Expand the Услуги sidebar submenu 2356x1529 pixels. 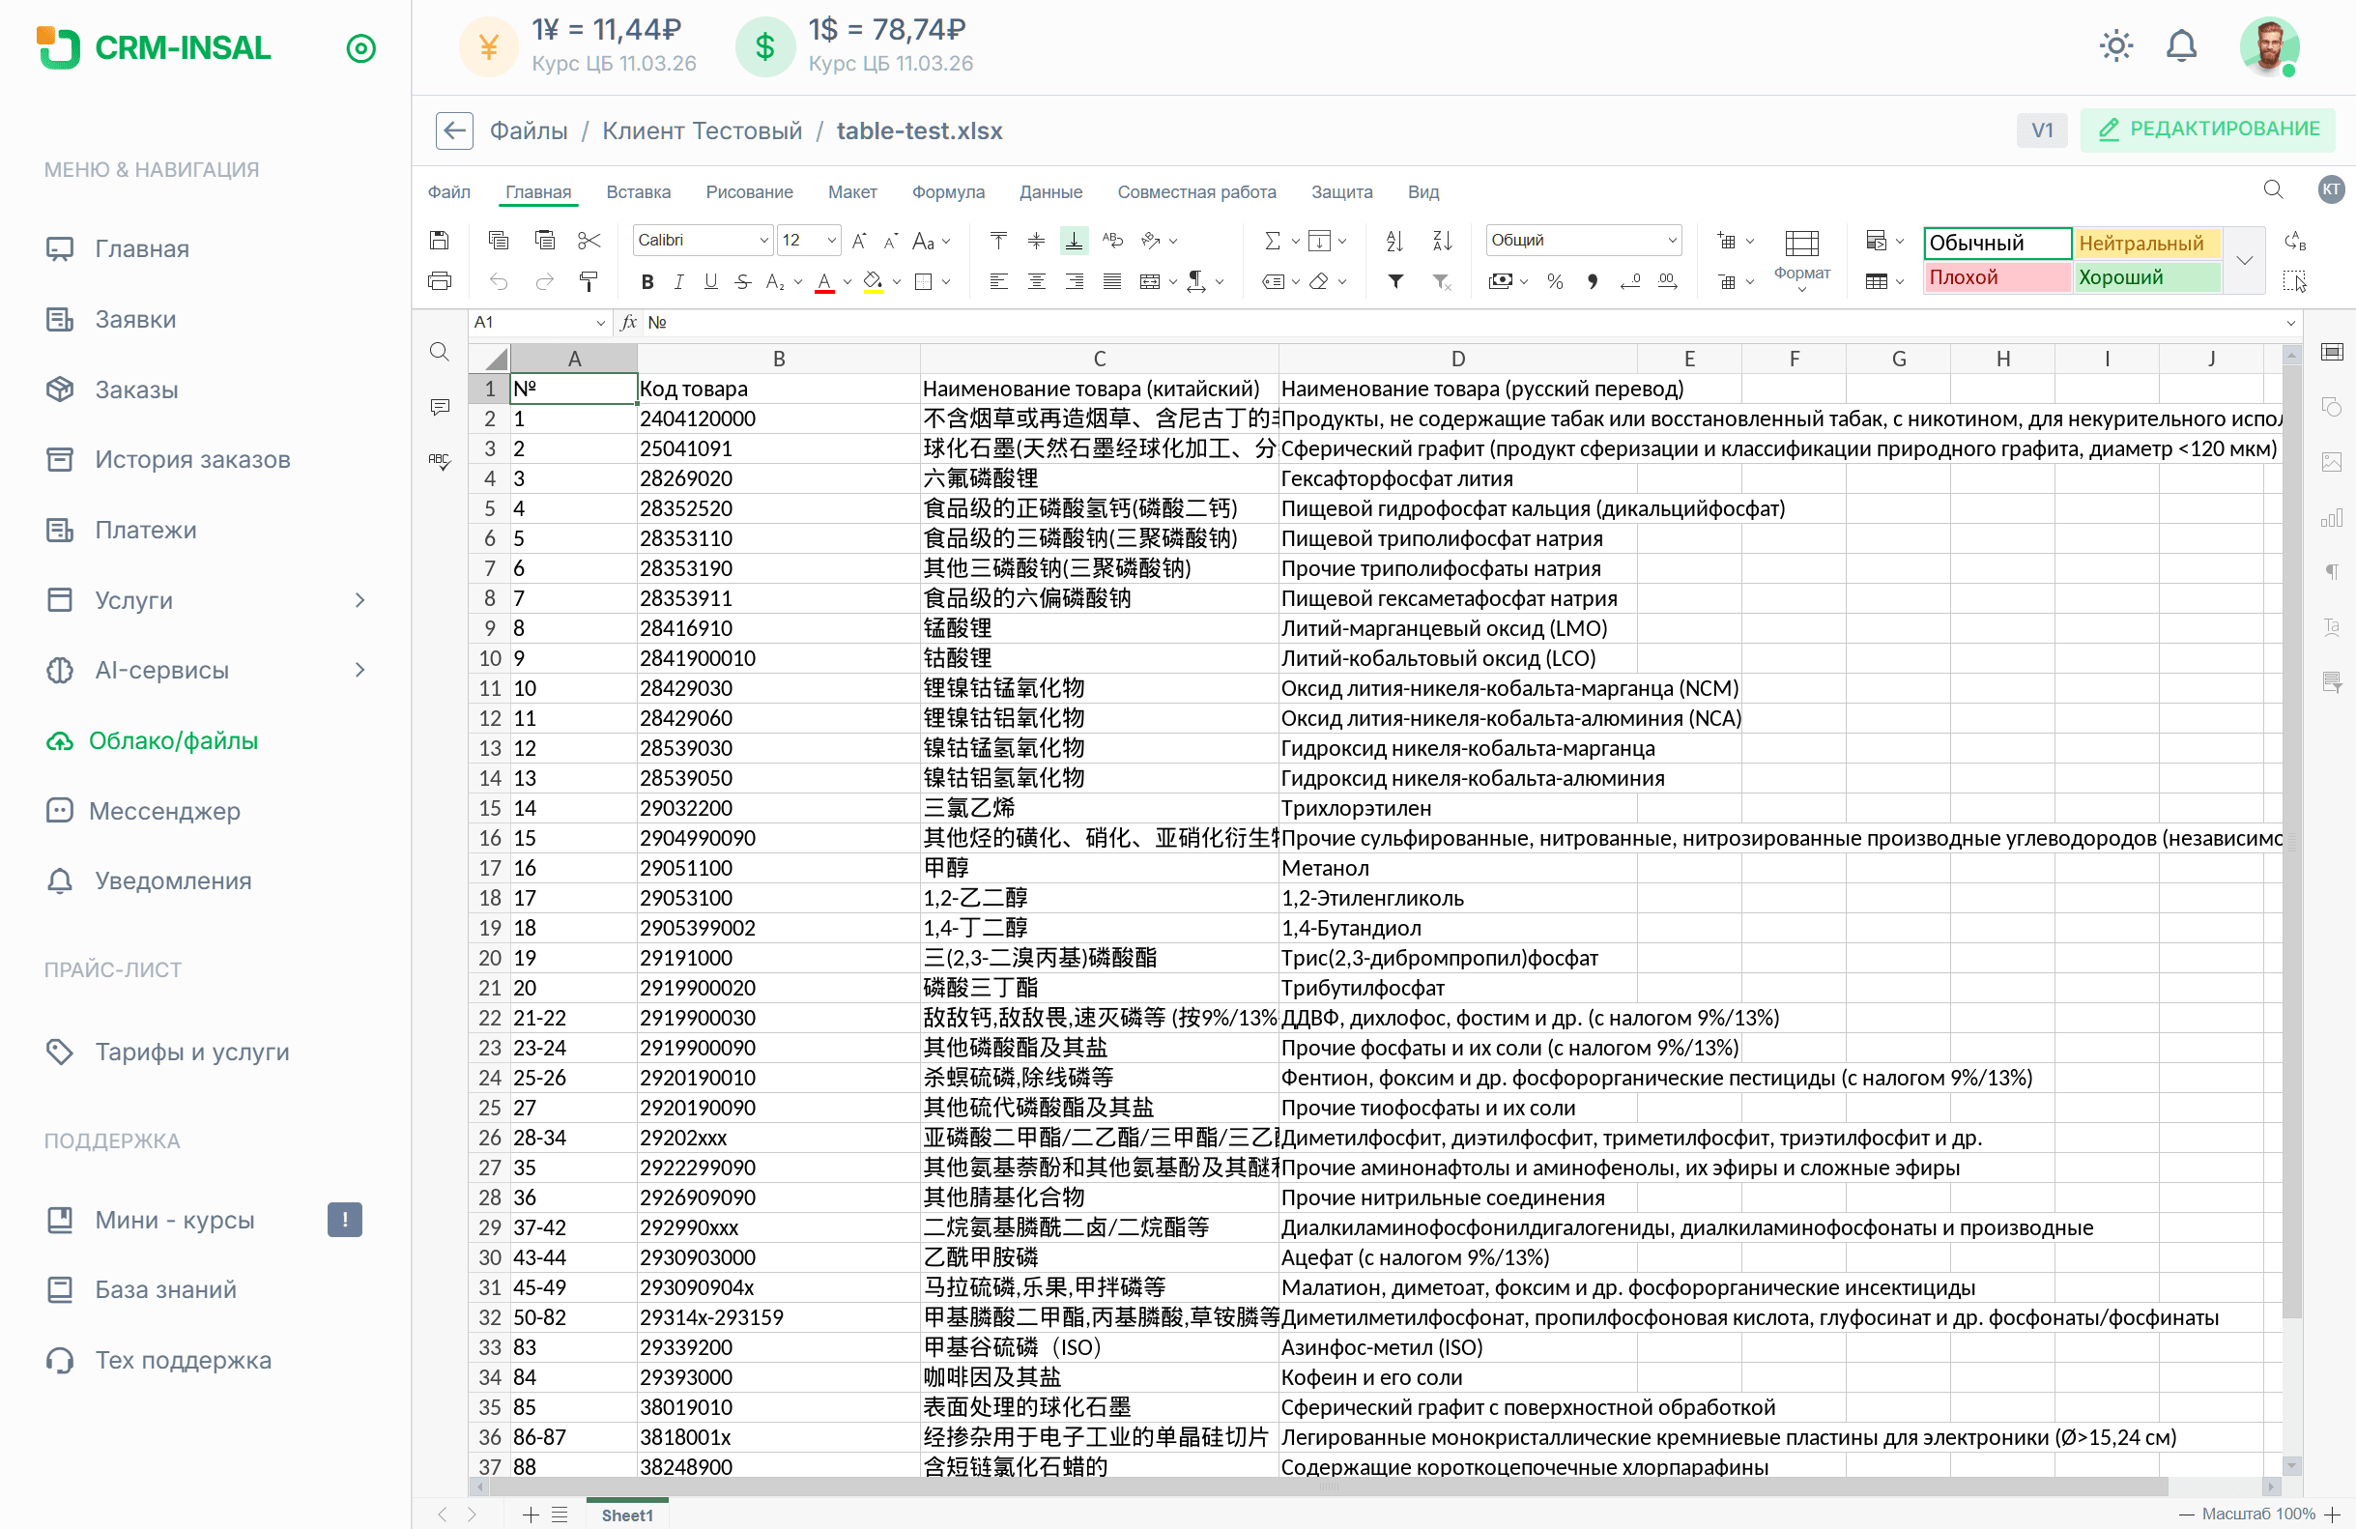point(359,600)
